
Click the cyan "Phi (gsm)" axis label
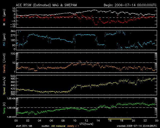(4, 40)
